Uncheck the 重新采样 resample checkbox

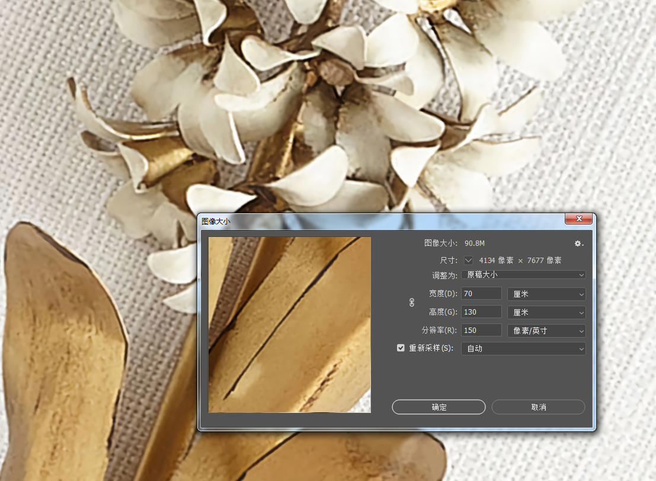click(x=401, y=348)
